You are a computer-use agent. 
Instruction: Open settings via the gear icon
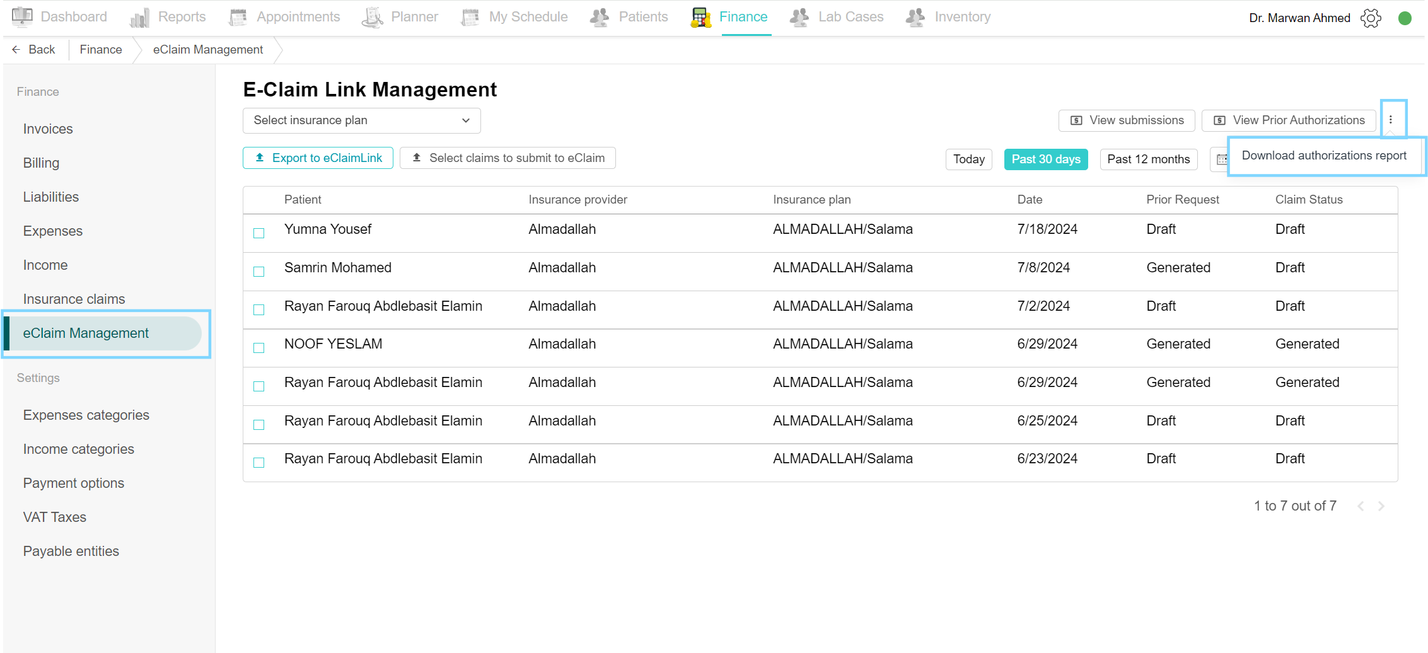[x=1371, y=18]
